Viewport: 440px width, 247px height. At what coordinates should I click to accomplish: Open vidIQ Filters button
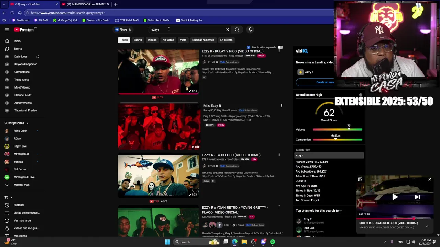click(x=123, y=30)
